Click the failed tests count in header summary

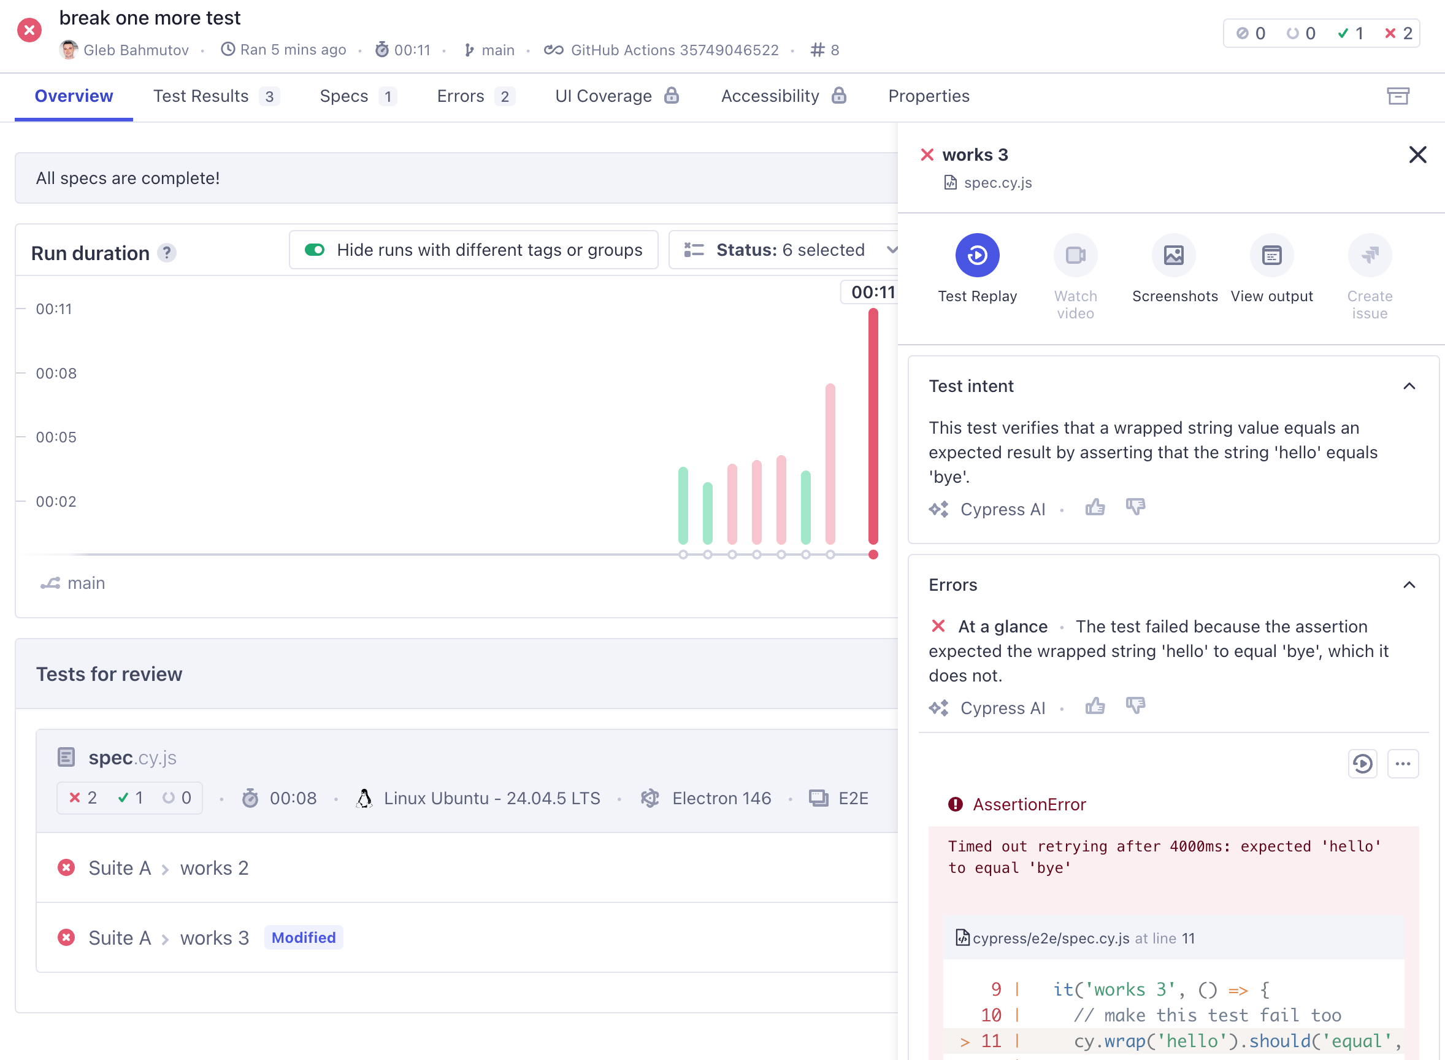click(x=1398, y=33)
